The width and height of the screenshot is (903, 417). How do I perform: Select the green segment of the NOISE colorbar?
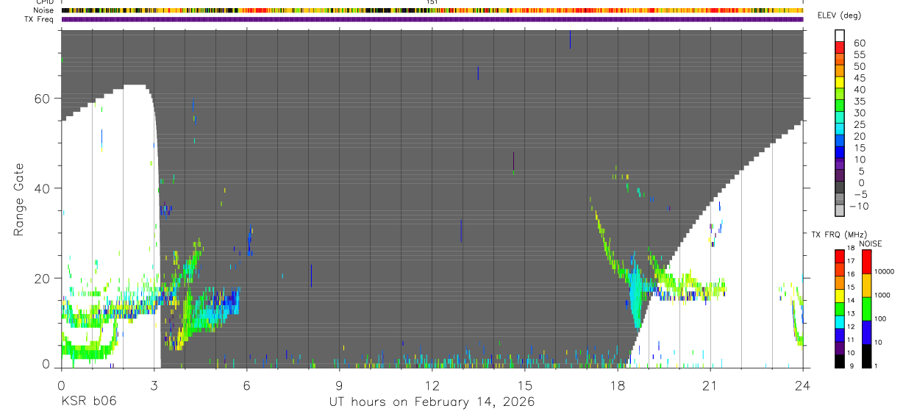[x=867, y=308]
